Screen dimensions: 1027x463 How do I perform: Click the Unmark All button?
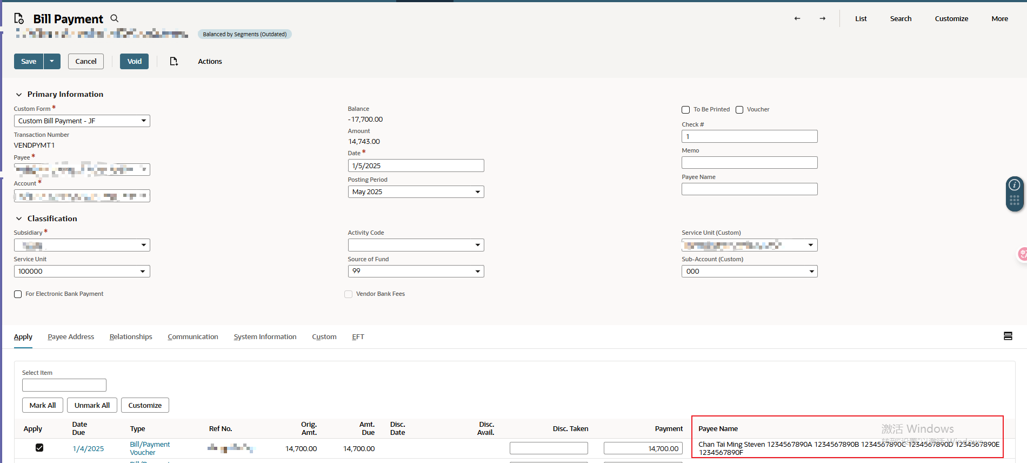pos(92,405)
